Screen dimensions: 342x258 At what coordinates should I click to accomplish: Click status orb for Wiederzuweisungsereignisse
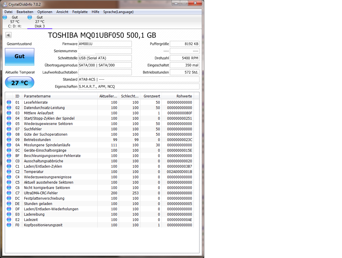tap(9, 177)
